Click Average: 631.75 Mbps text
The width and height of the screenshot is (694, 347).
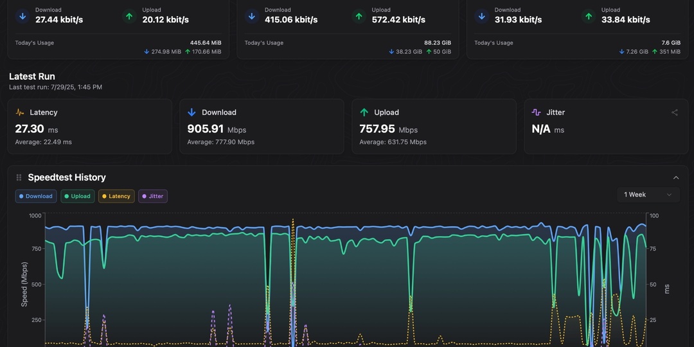point(393,142)
